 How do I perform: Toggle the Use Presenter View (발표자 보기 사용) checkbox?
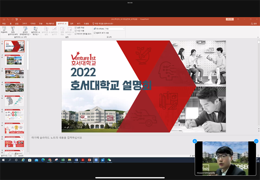tap(95, 33)
